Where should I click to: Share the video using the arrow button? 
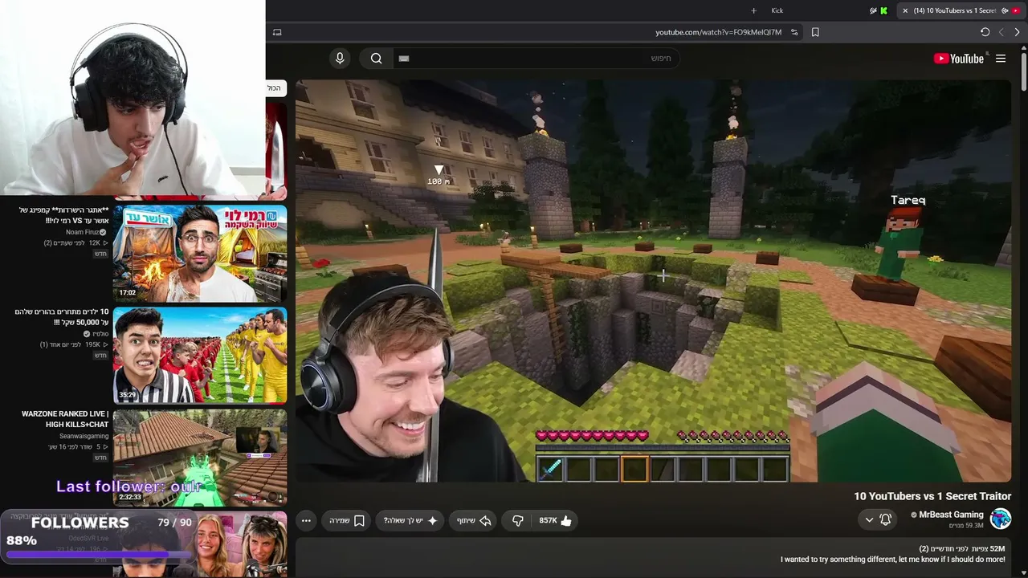474,520
